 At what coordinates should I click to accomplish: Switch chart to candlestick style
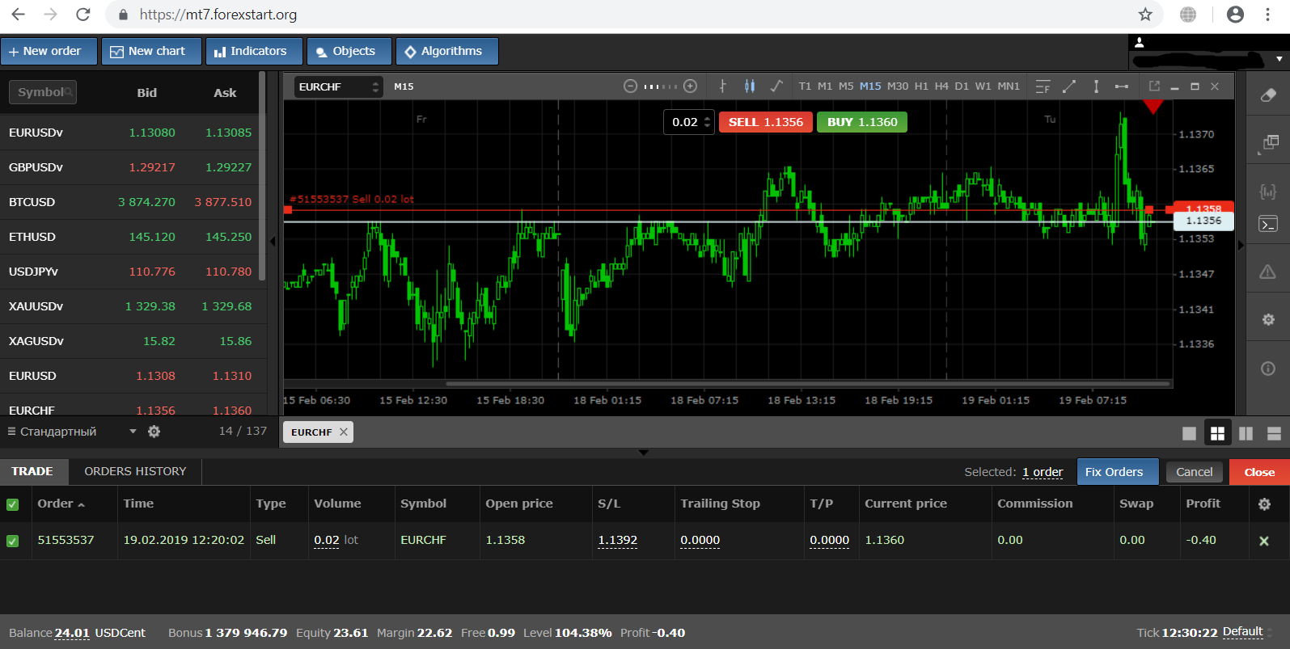click(750, 86)
